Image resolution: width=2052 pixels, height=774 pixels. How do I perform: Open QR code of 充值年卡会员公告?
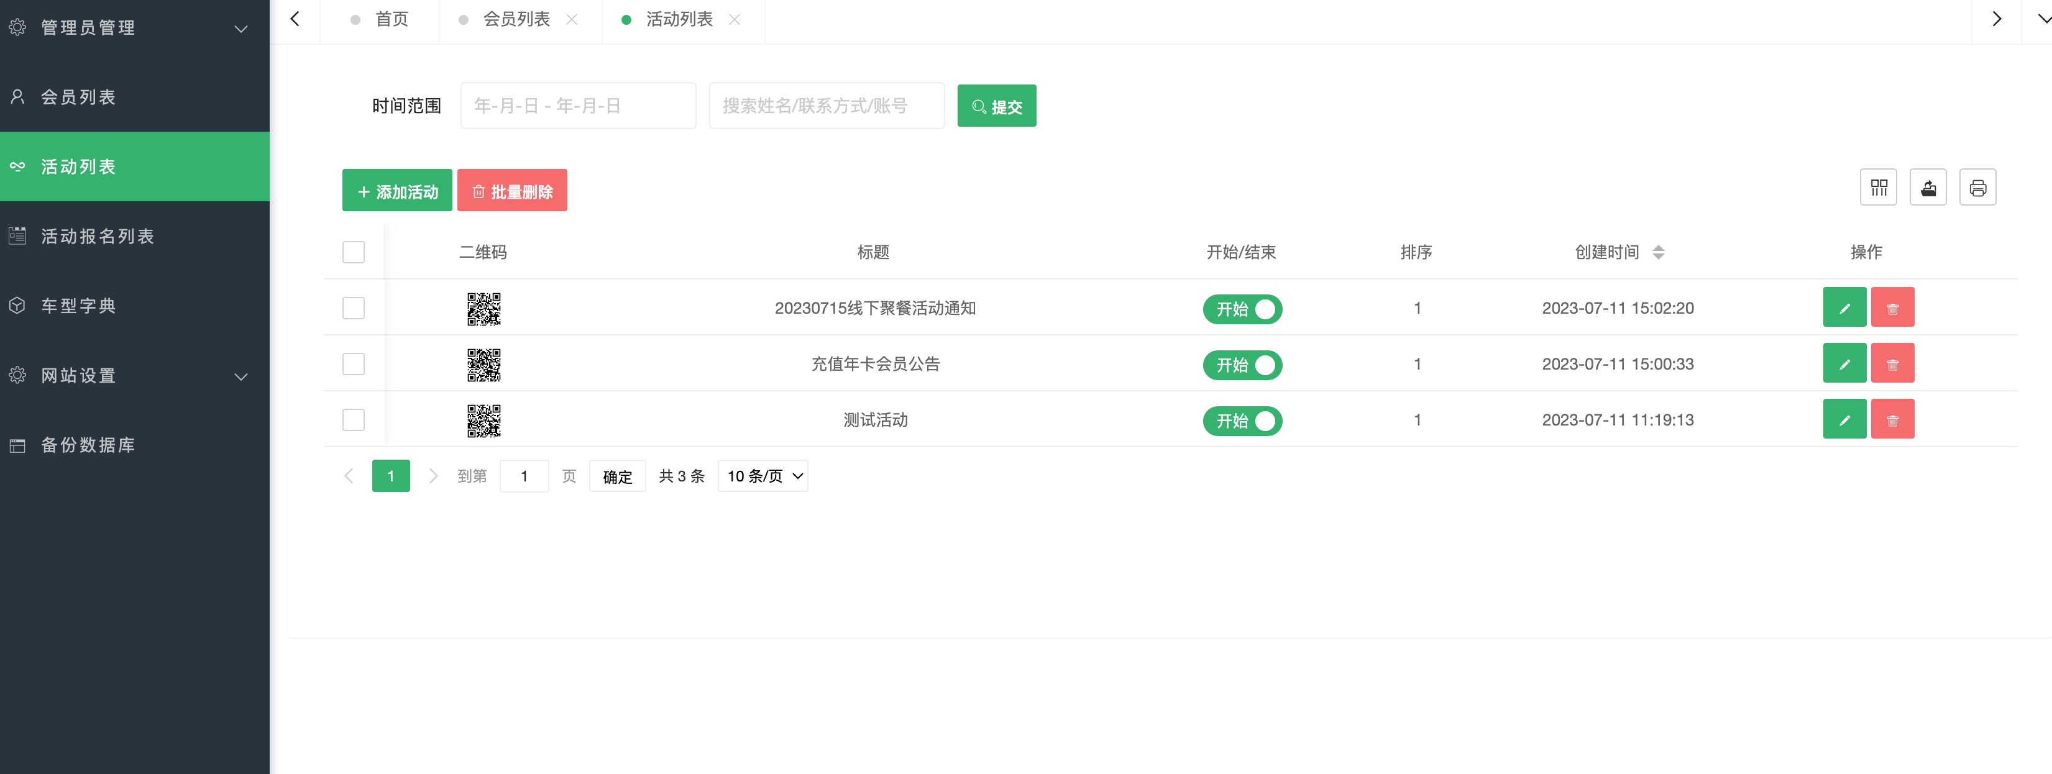point(483,365)
